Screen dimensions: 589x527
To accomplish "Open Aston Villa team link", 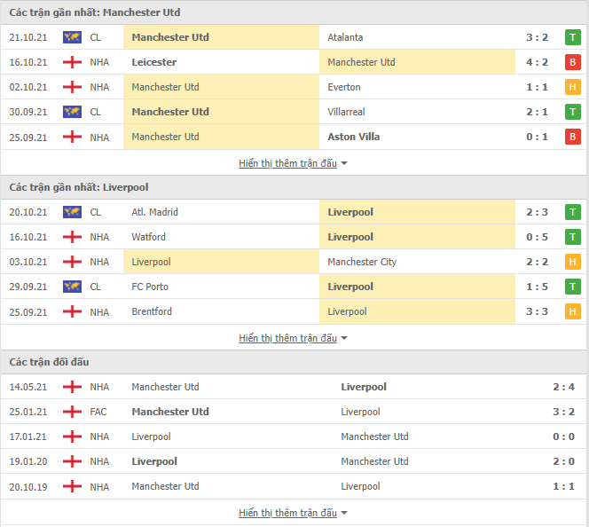I will click(353, 137).
